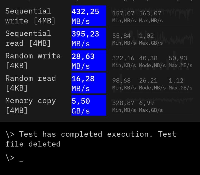Image resolution: width=200 pixels, height=175 pixels.
Task: Click the 563,07 Max sequential write value
Action: 151,16
